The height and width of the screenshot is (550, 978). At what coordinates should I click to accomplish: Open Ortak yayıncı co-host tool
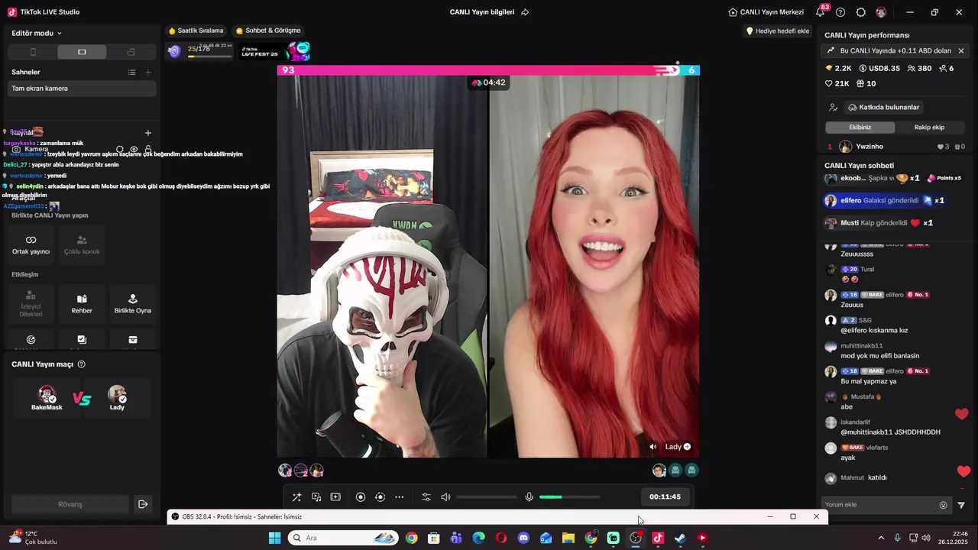31,244
